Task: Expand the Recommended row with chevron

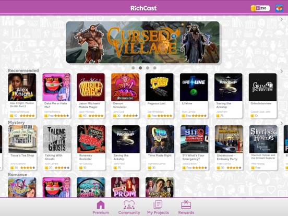Action: (282, 71)
